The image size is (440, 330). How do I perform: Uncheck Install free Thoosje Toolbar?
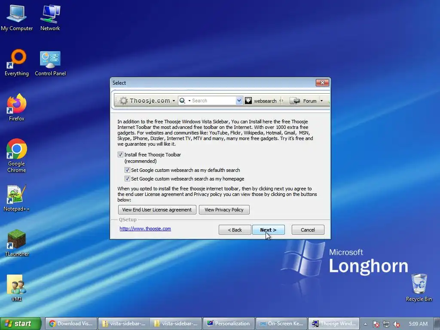(120, 155)
